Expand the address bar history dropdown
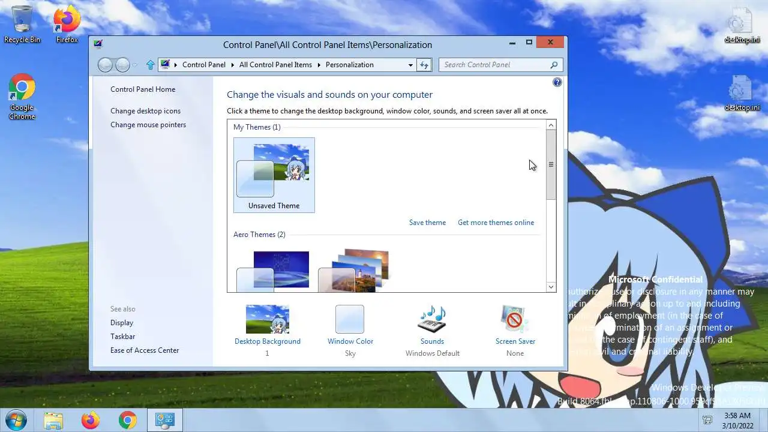Screen dimensions: 768x432 (x=411, y=65)
